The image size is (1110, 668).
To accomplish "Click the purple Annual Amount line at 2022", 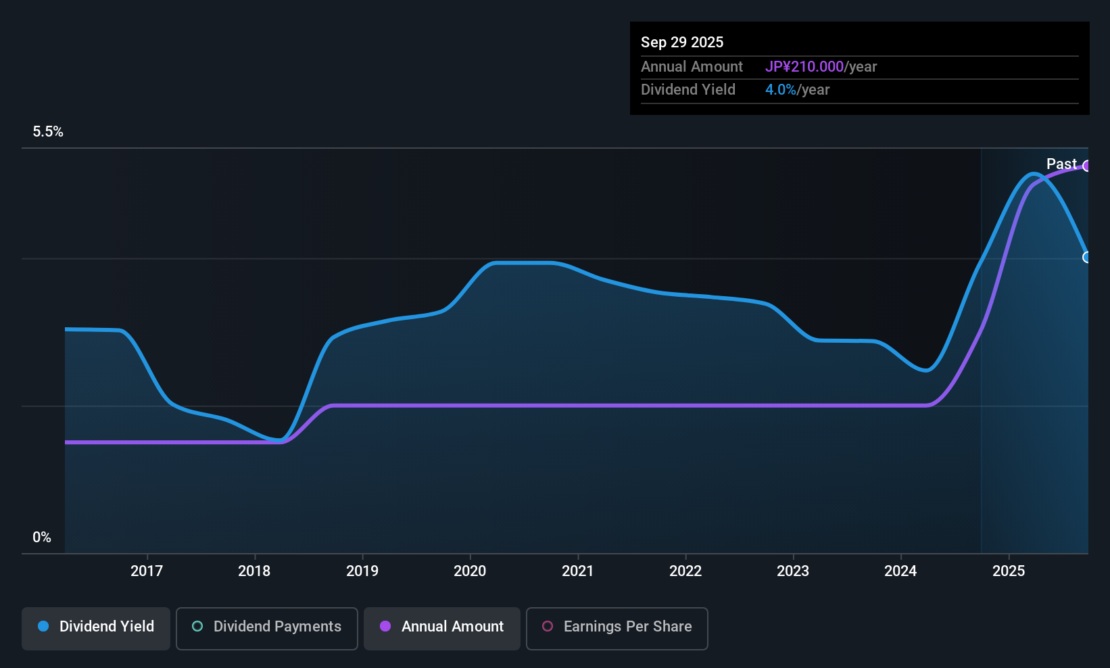I will [685, 406].
